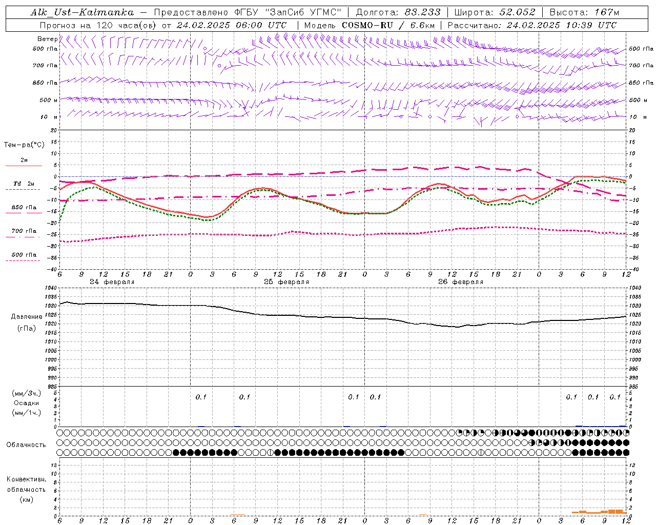The image size is (656, 525).
Task: Select the Конвективн. convective cloud label
Action: coord(26,479)
